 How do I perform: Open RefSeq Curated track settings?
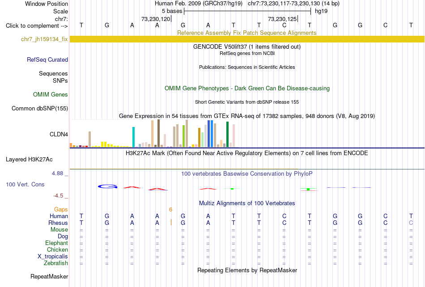tap(47, 59)
